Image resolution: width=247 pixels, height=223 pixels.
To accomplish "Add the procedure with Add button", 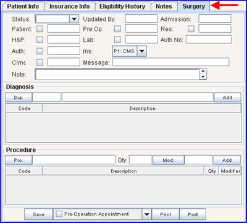I will (x=227, y=160).
